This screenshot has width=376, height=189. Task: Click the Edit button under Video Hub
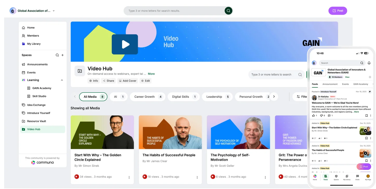pos(145,81)
